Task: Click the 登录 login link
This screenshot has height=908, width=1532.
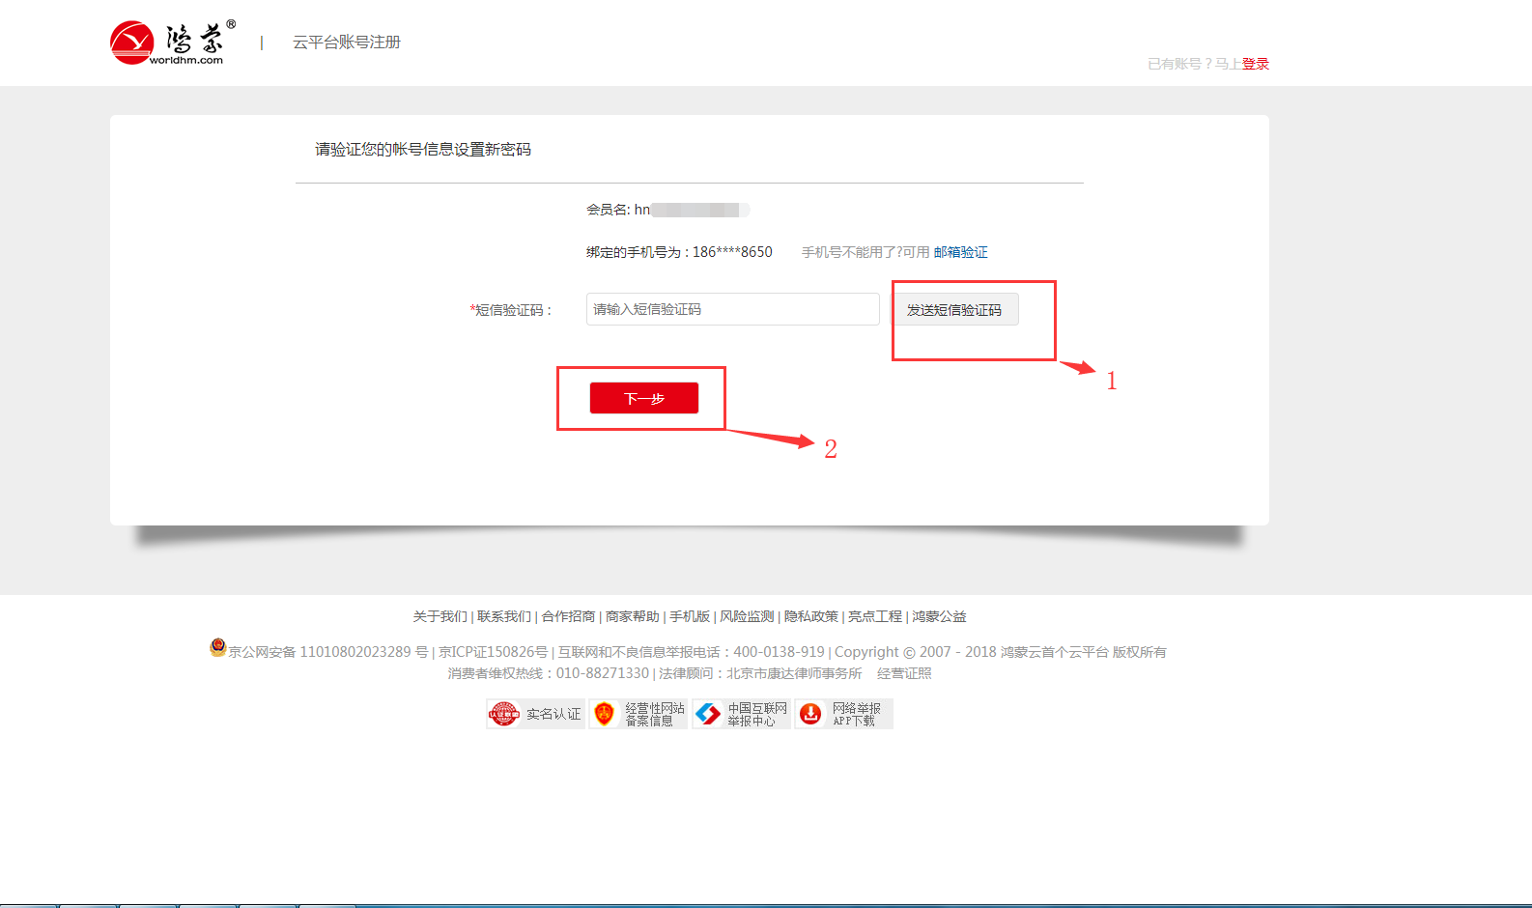Action: coord(1256,64)
